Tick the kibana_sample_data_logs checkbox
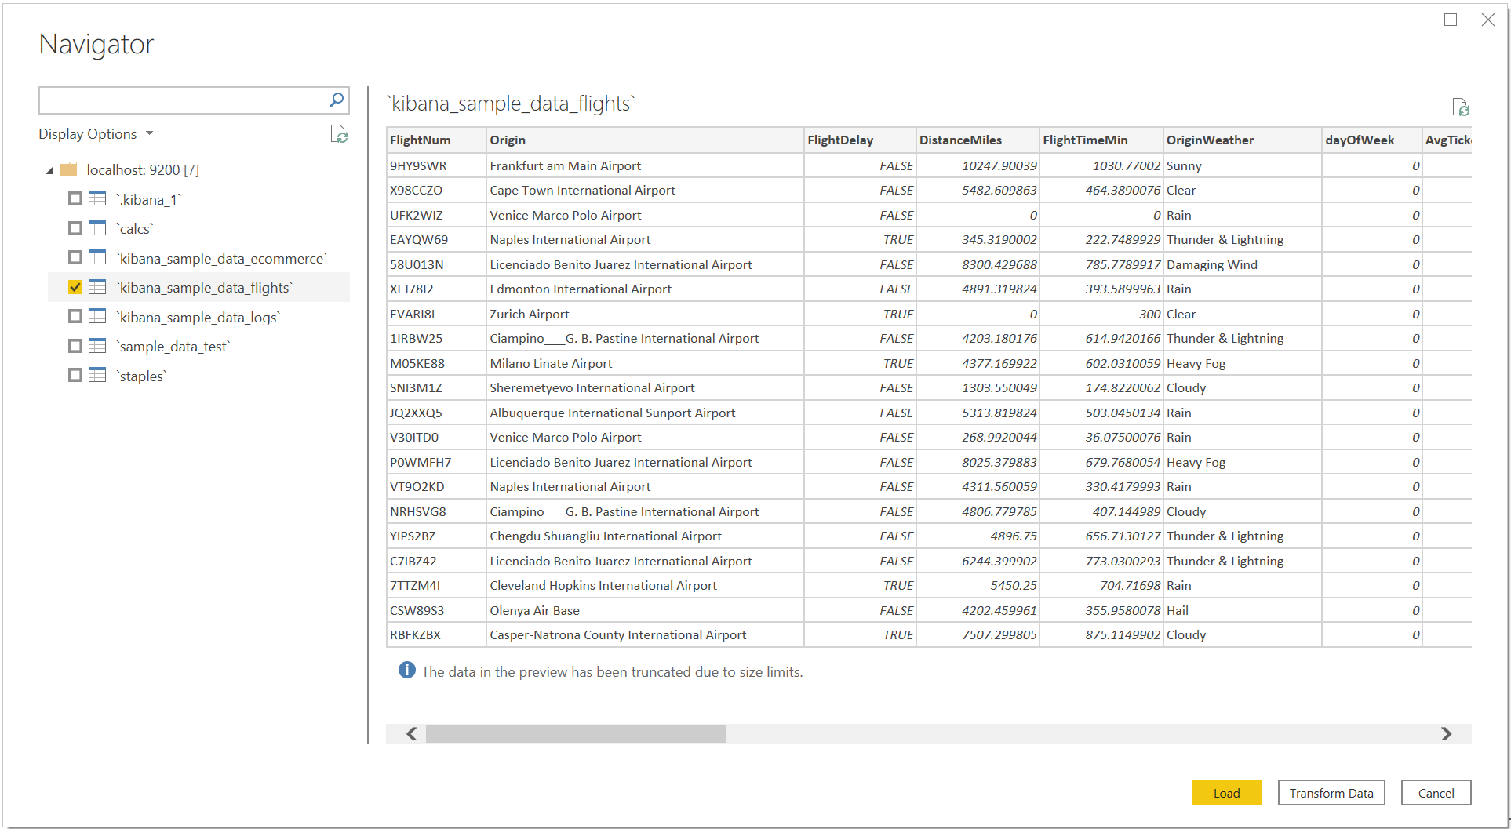Screen dimensions: 1511x829 (75, 316)
